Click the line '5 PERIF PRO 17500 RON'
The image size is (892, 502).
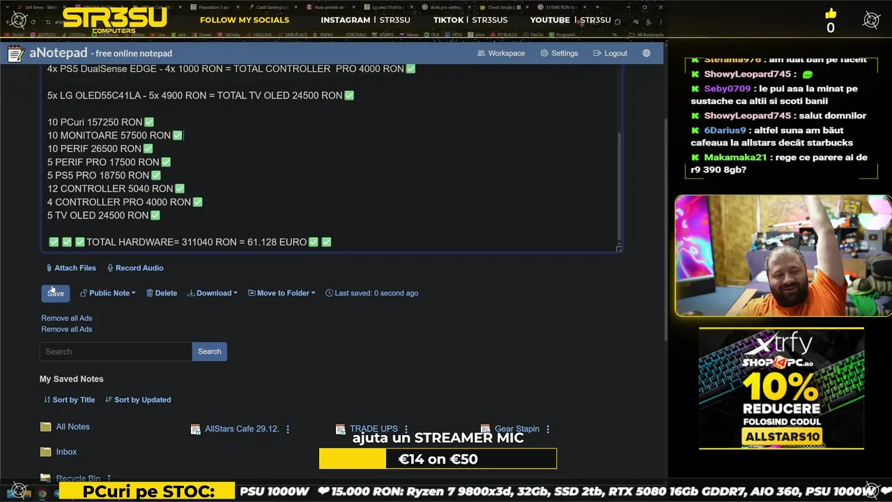pos(109,162)
